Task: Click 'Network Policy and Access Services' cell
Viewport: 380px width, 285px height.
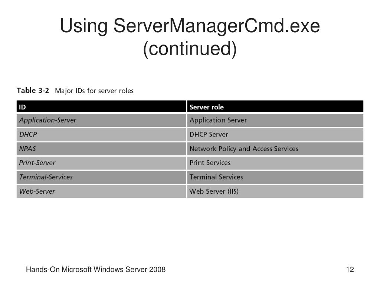Action: [x=275, y=149]
